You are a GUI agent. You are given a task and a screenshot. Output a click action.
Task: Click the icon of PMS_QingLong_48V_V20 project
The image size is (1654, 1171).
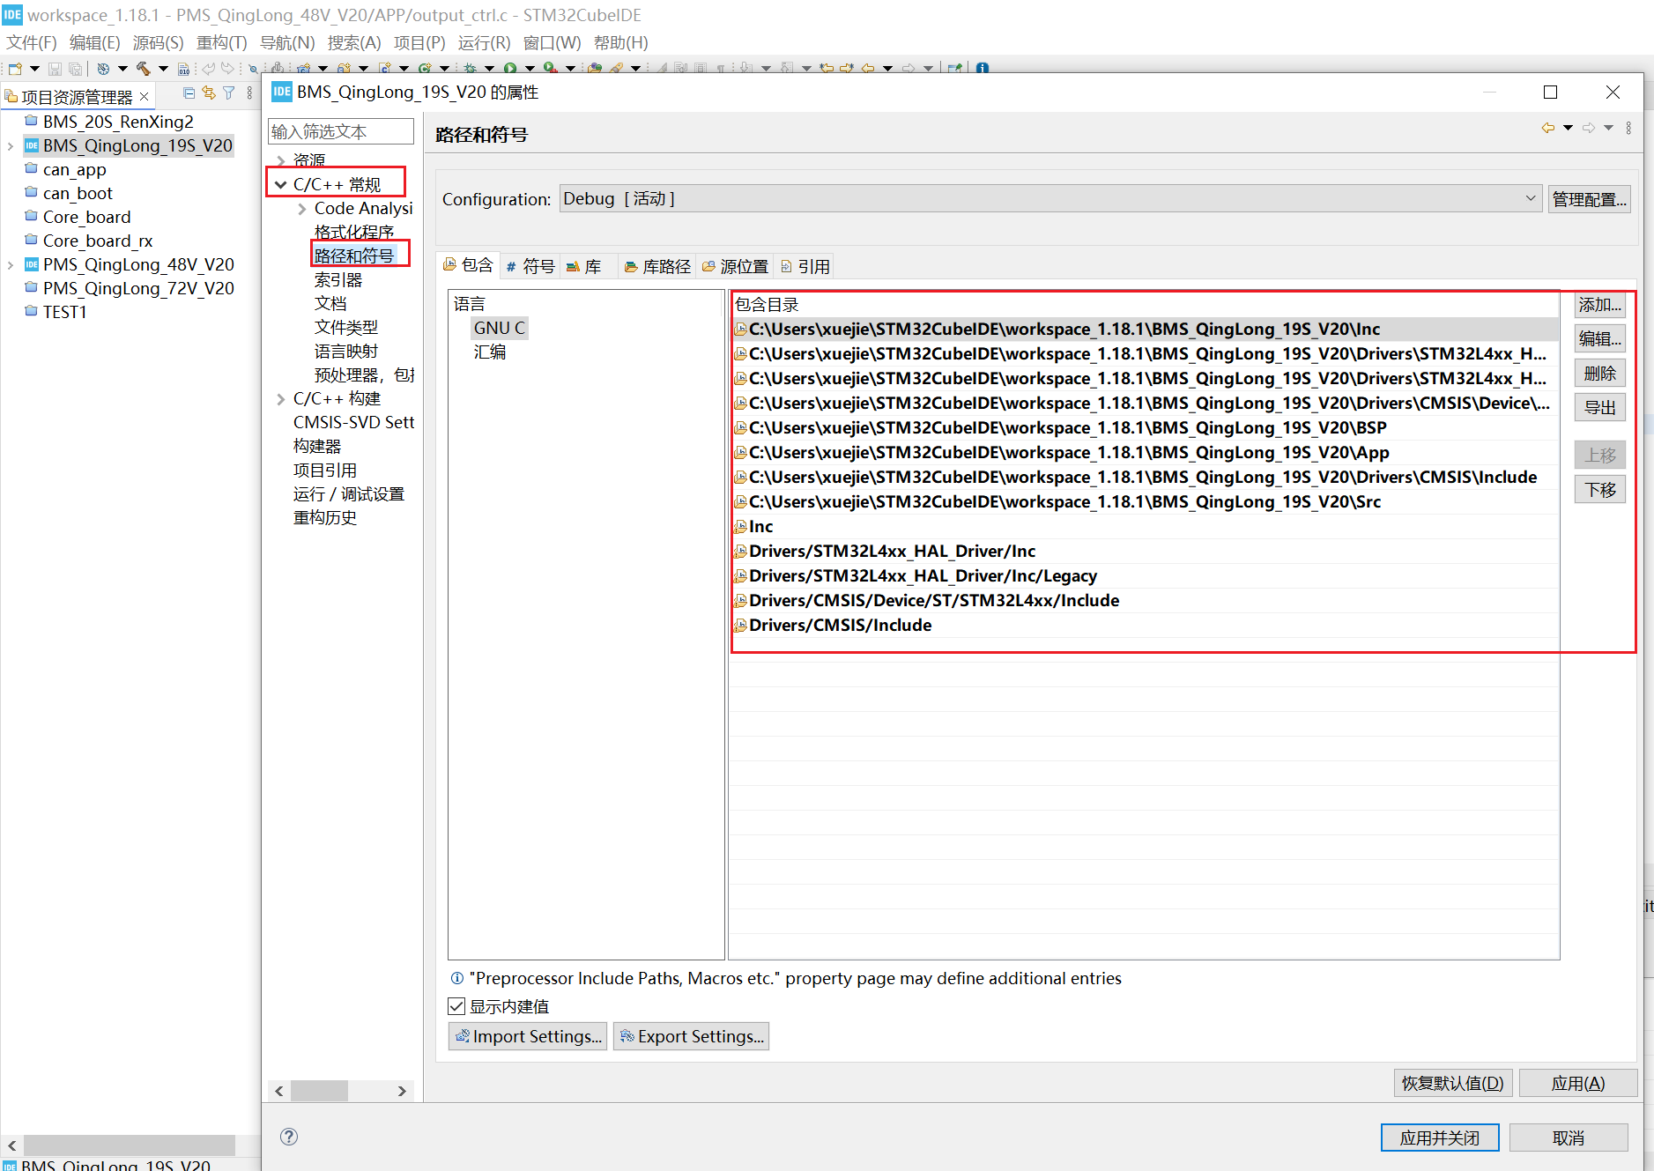click(x=32, y=264)
